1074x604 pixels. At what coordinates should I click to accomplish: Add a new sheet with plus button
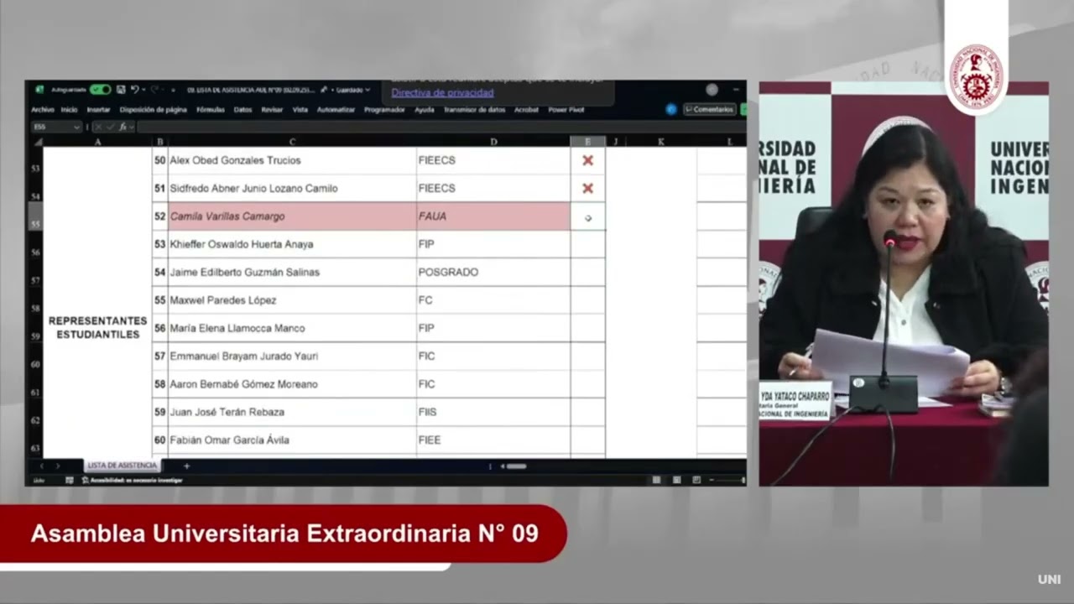click(186, 466)
